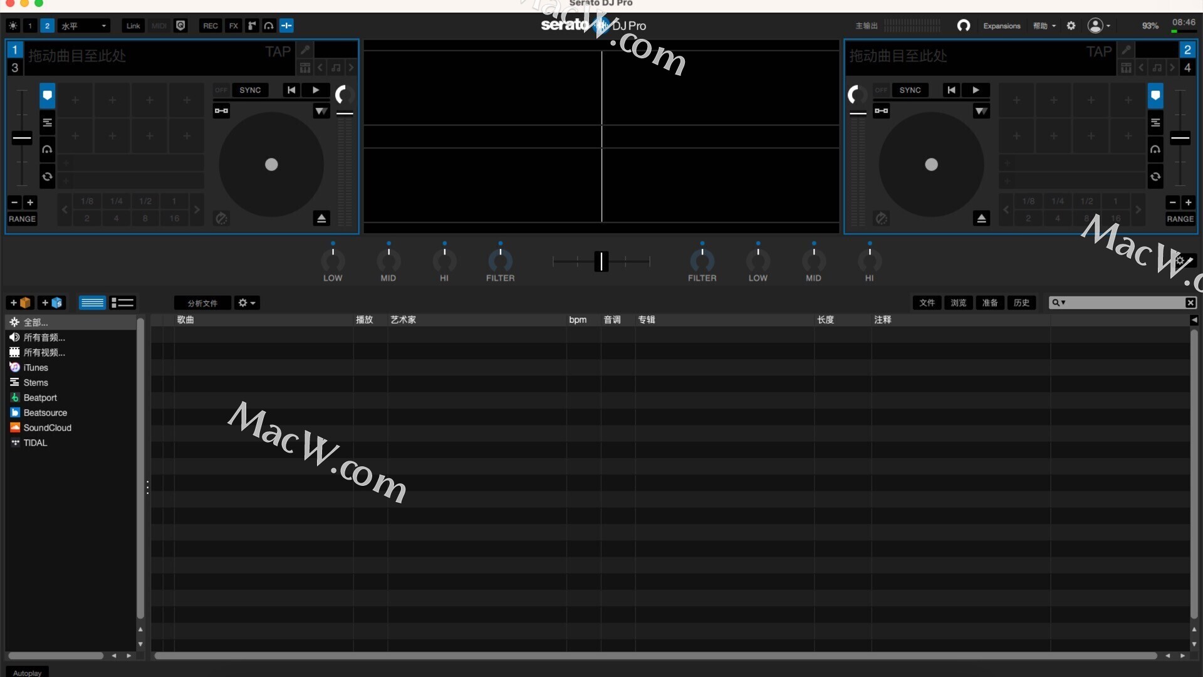Select SoundCloud in library sidebar
1203x677 pixels.
48,428
